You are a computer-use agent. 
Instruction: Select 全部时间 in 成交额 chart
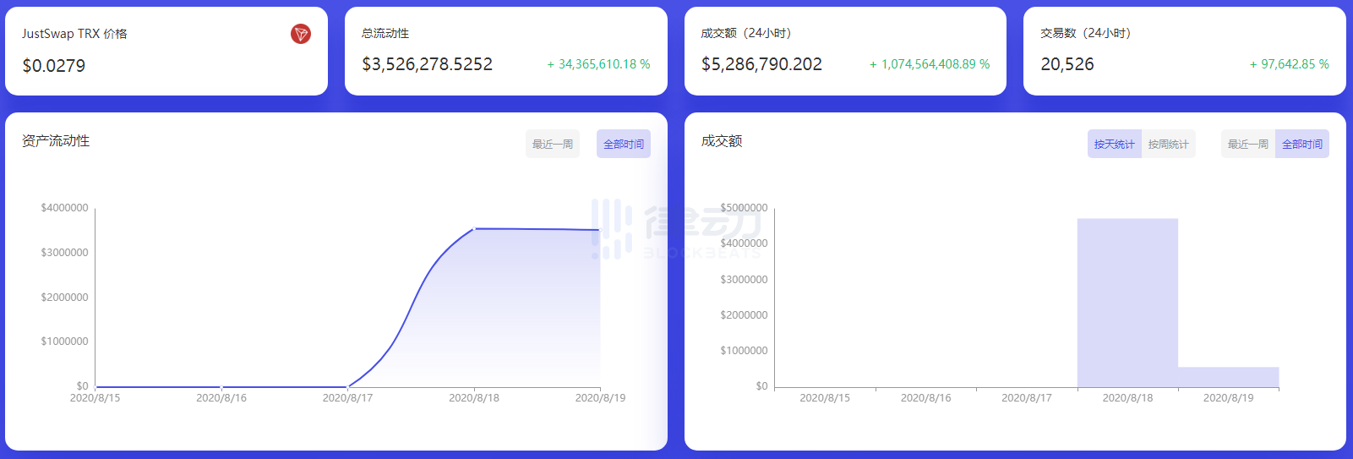pyautogui.click(x=1302, y=144)
